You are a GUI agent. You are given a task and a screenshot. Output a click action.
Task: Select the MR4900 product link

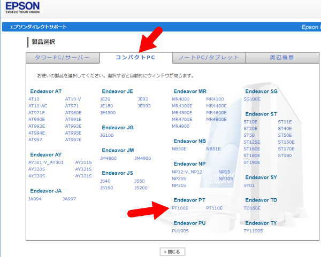pyautogui.click(x=180, y=126)
